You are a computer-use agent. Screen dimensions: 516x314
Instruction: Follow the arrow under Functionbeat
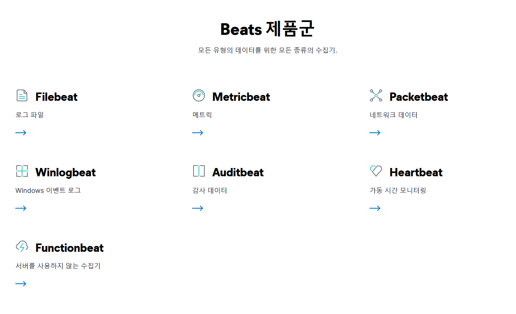pos(21,284)
